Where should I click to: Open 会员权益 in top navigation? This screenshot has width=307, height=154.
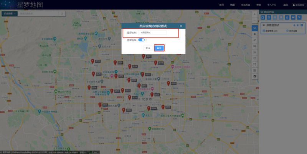point(246,5)
